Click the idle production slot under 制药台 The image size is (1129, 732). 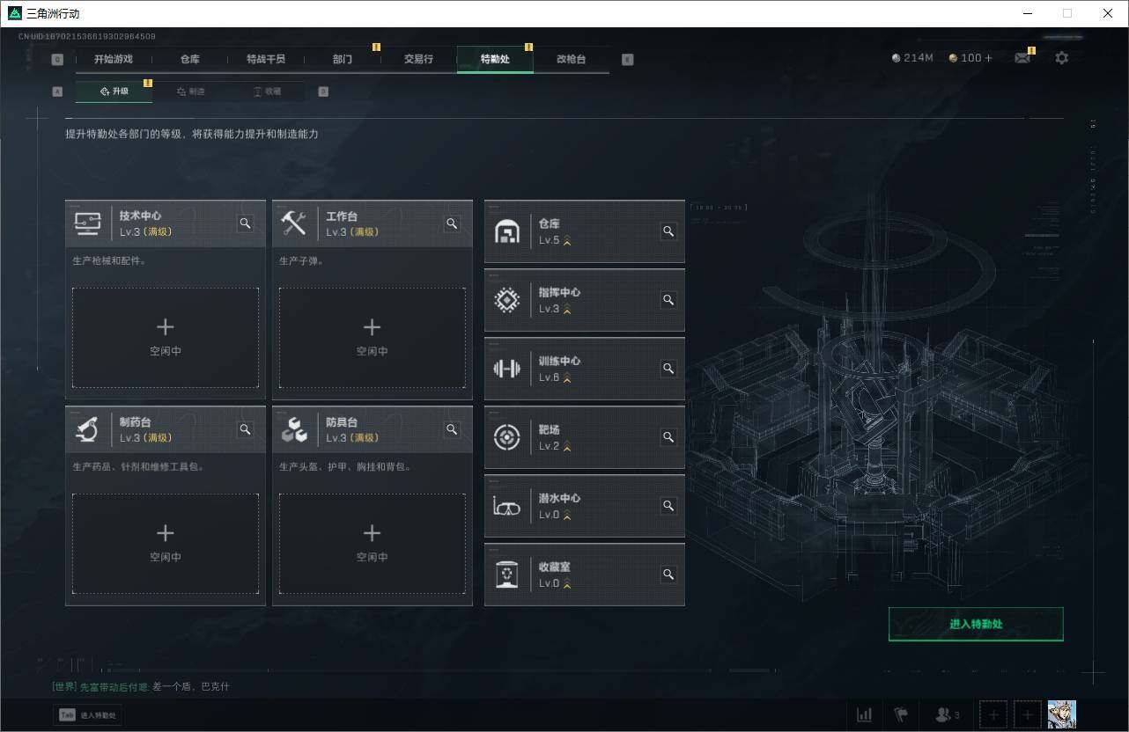(x=166, y=544)
